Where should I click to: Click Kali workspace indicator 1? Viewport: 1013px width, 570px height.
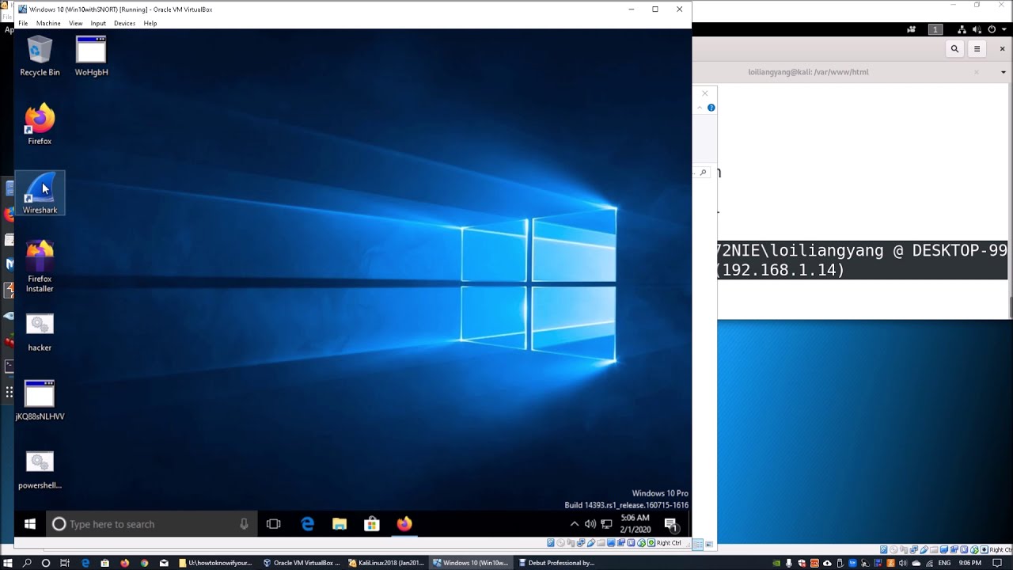pos(935,29)
